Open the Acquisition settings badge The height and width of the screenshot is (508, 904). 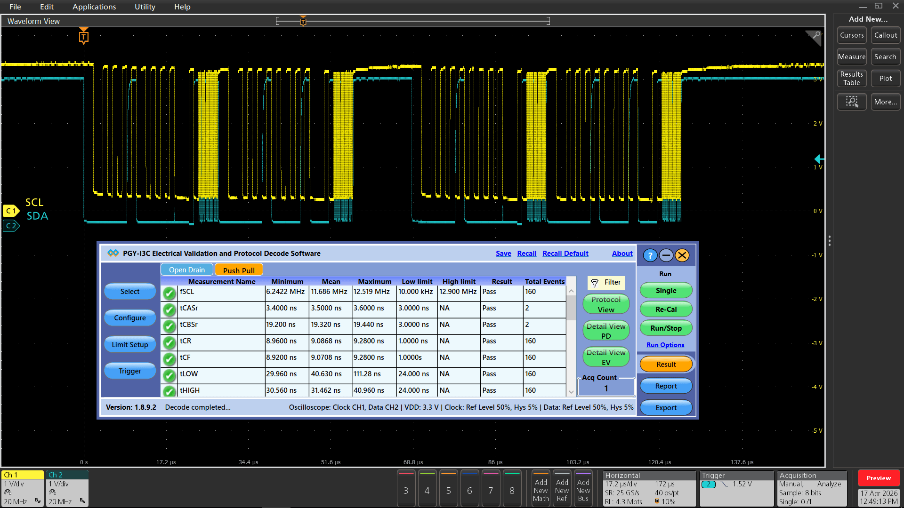pos(812,489)
